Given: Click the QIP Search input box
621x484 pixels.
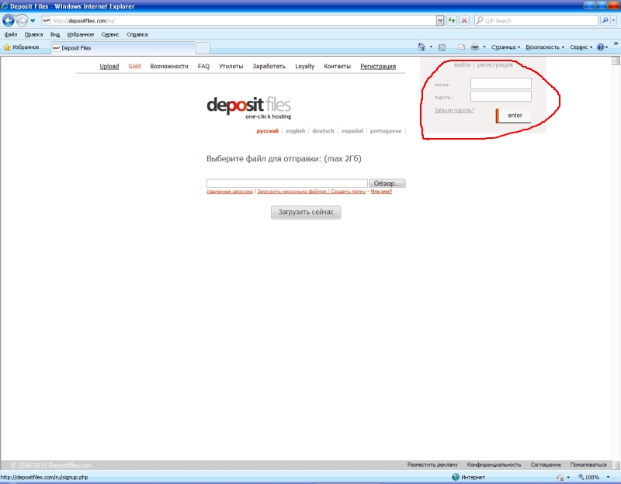Looking at the screenshot, I should tap(536, 21).
